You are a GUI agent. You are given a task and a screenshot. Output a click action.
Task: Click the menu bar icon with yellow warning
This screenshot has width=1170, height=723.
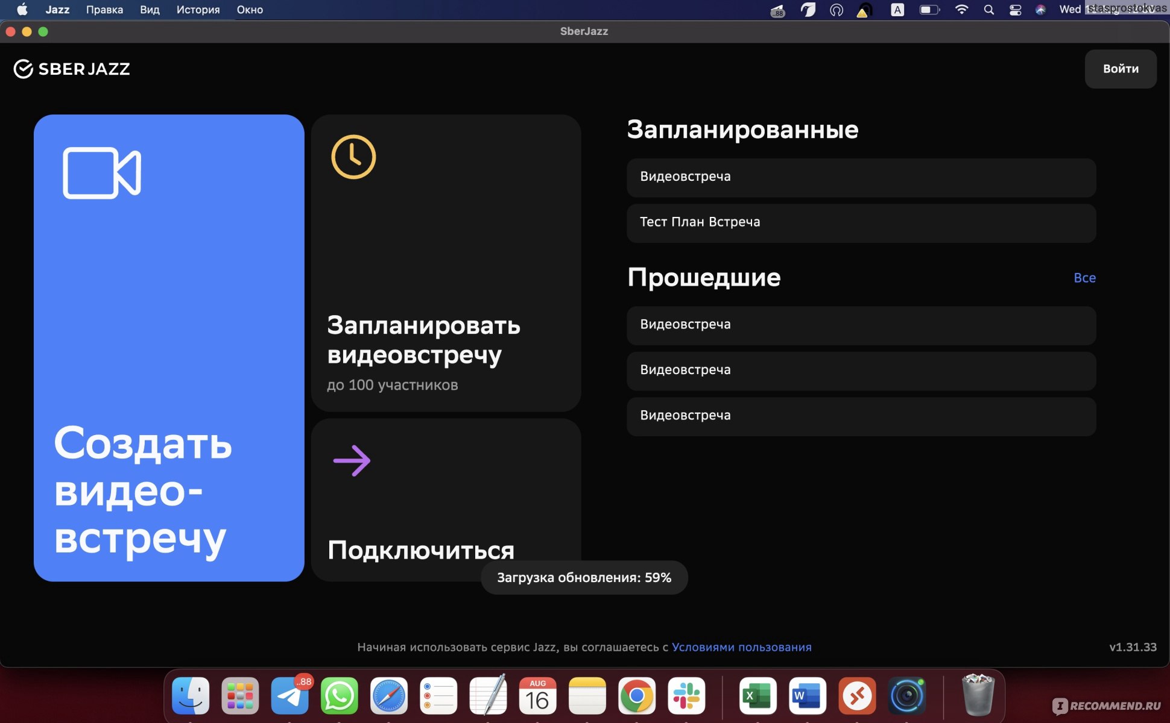(x=864, y=10)
